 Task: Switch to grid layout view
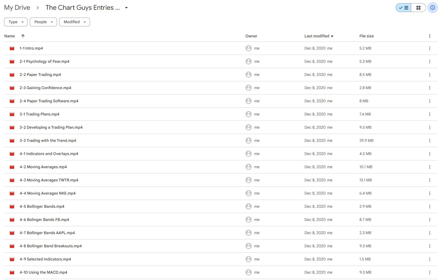click(x=418, y=8)
